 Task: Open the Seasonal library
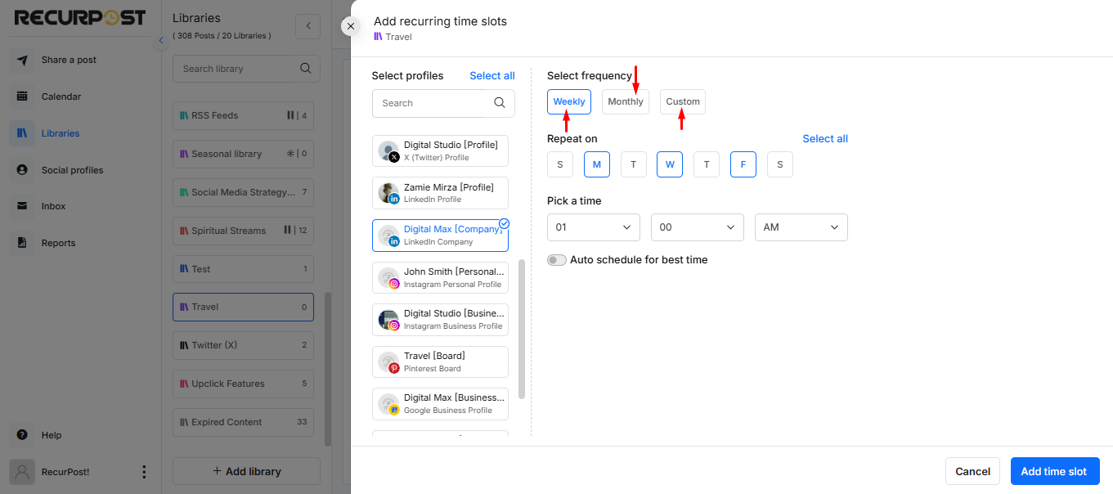point(243,154)
